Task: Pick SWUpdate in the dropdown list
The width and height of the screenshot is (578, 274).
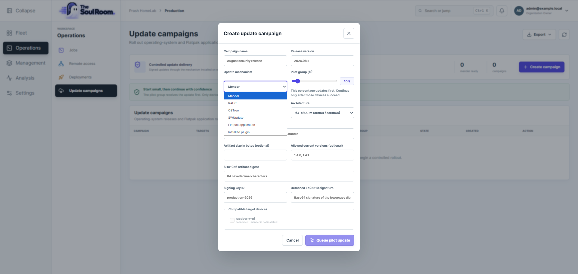Action: 255,117
